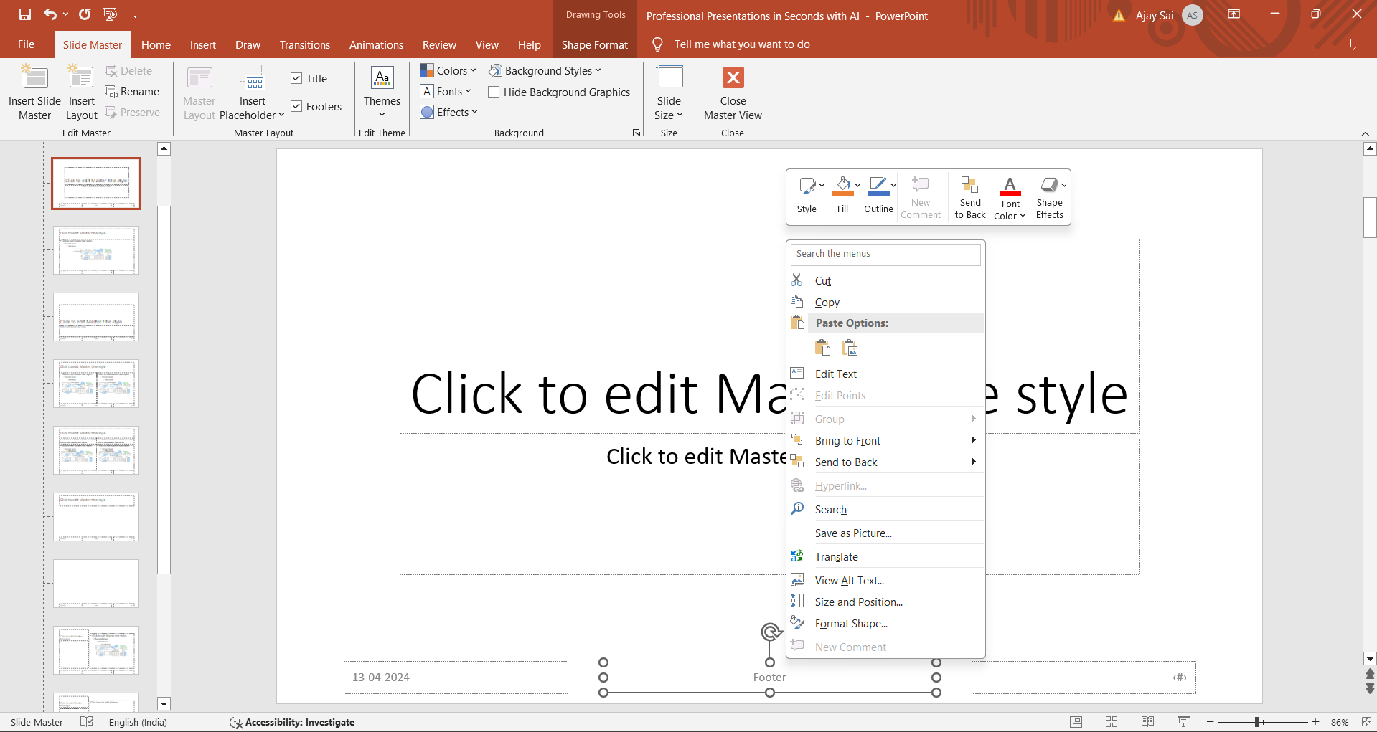Start Slide Show from status bar icon
The image size is (1377, 732).
coord(1183,722)
